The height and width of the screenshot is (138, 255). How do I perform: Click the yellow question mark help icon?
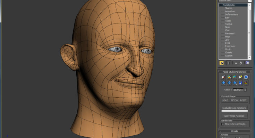coord(240,77)
